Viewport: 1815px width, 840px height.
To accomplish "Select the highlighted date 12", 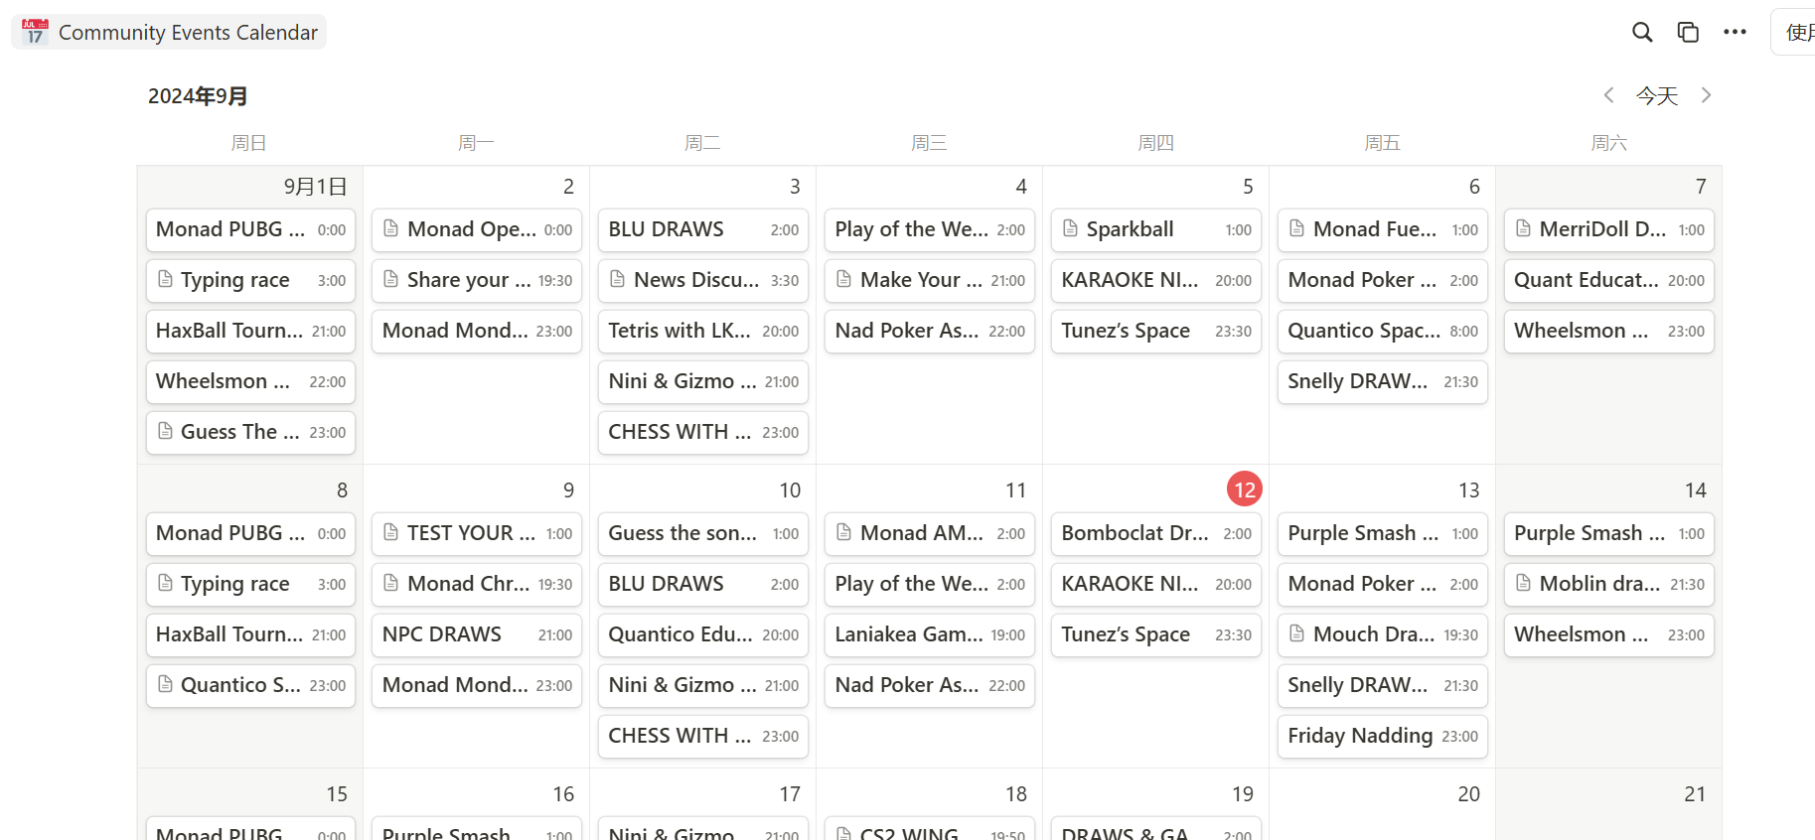I will tap(1244, 490).
